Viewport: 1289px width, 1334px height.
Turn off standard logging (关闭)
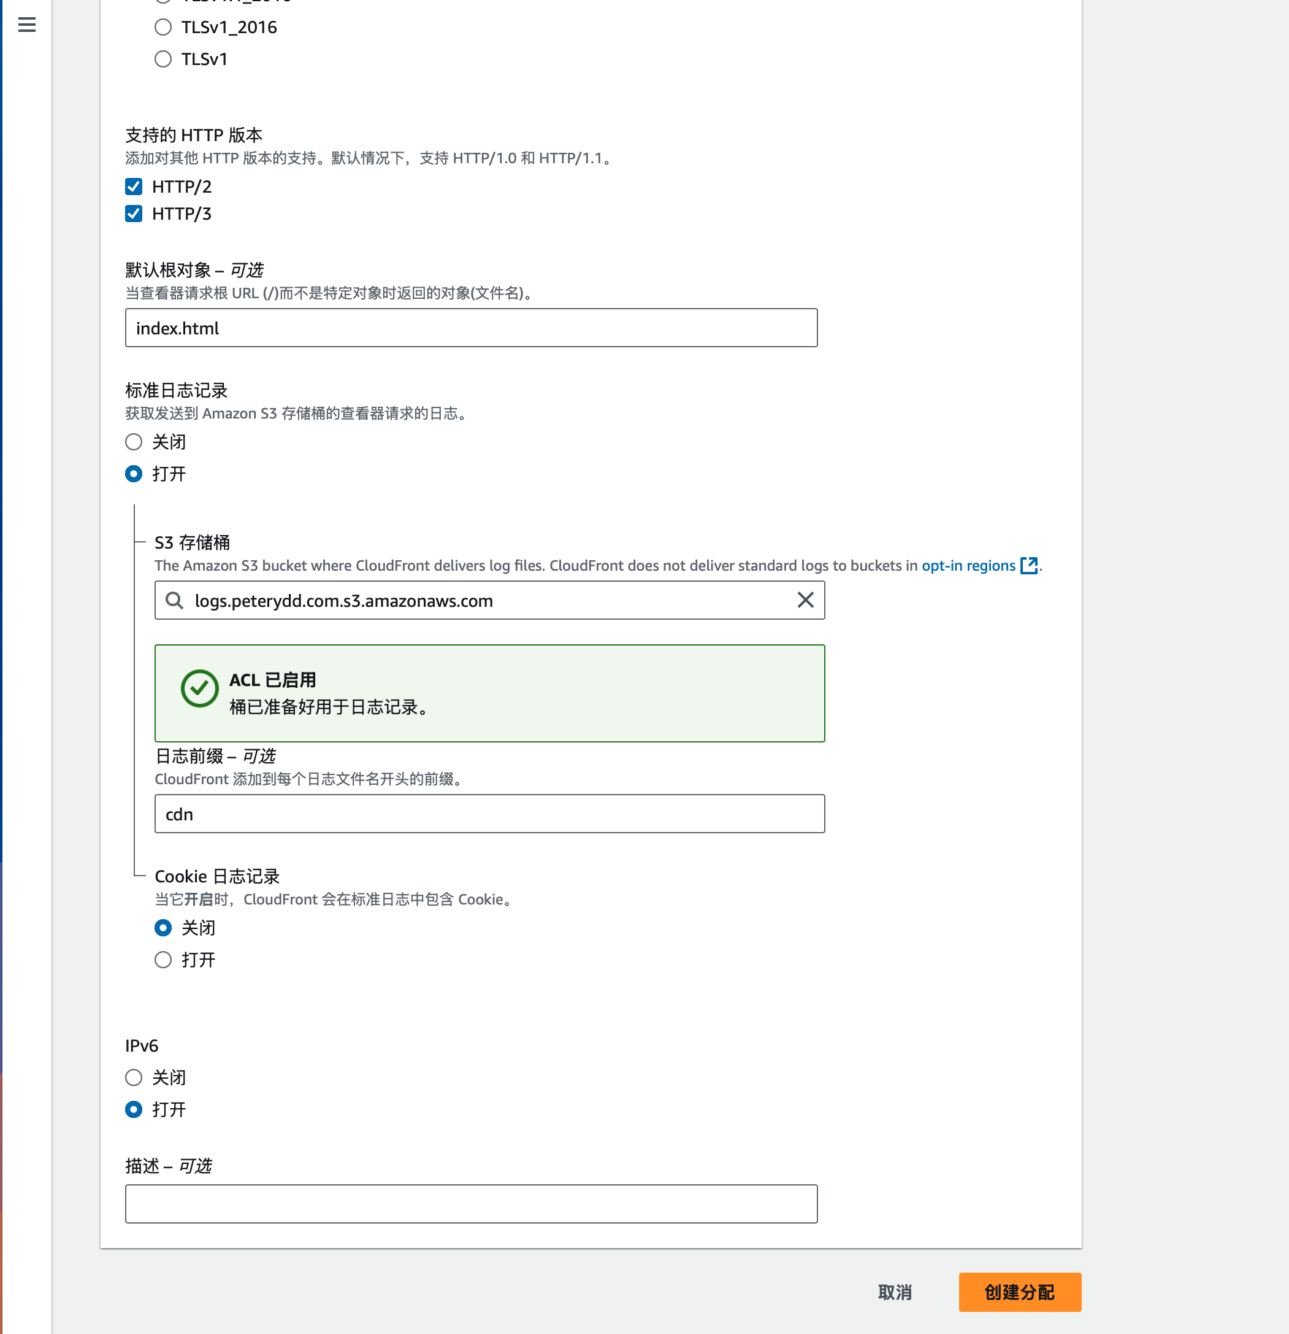(134, 442)
